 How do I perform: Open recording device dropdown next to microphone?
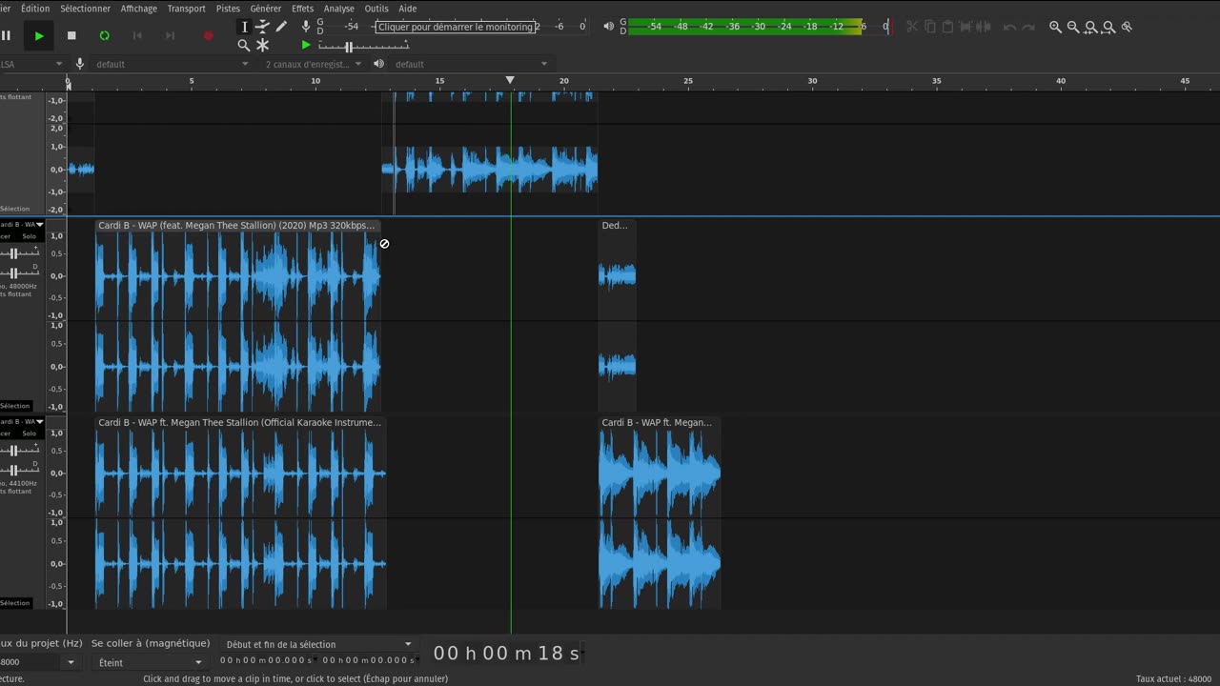172,64
